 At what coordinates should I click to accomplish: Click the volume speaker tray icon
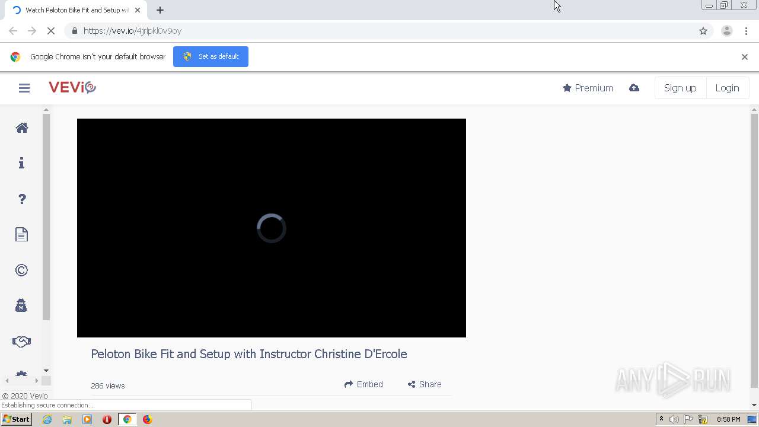(674, 419)
